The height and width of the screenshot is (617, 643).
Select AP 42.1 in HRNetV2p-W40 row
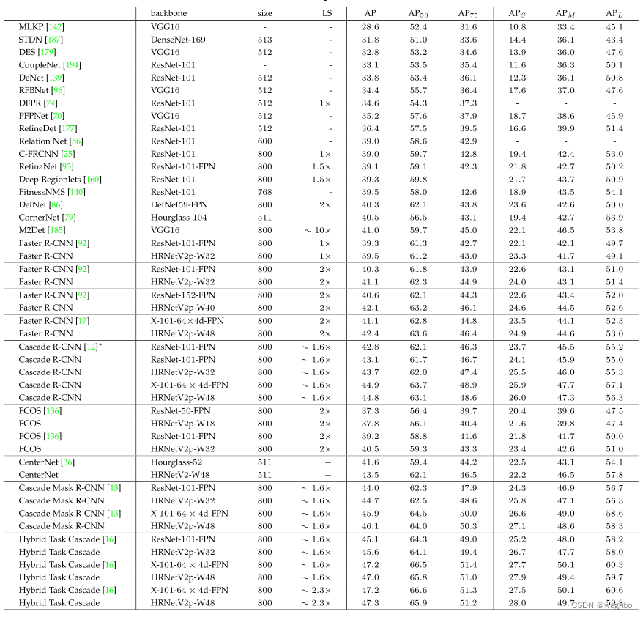370,308
